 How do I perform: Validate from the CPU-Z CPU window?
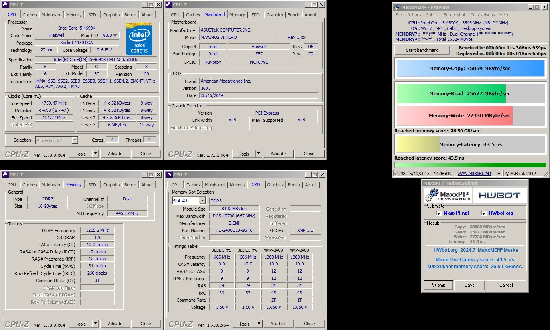115,154
